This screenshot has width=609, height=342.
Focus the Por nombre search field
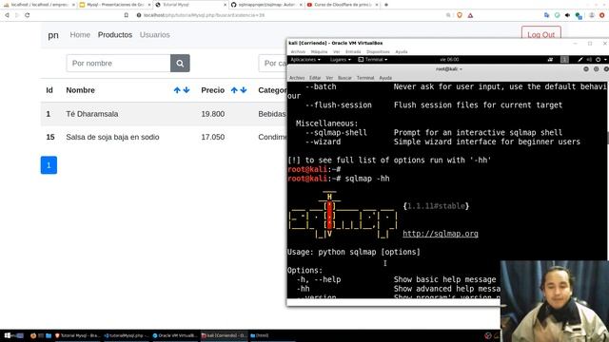[x=118, y=64]
